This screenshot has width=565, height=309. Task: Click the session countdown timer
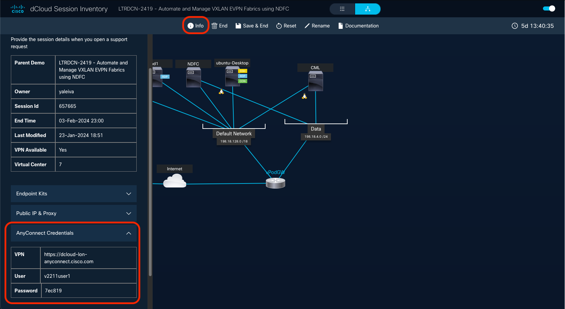pos(538,26)
